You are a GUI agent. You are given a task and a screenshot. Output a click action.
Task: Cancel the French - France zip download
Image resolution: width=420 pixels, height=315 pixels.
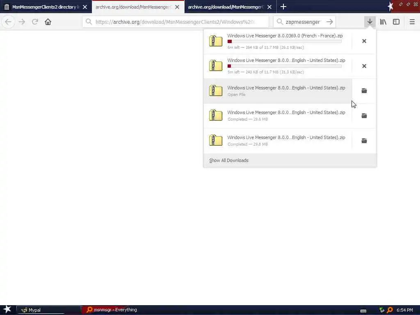click(x=364, y=41)
